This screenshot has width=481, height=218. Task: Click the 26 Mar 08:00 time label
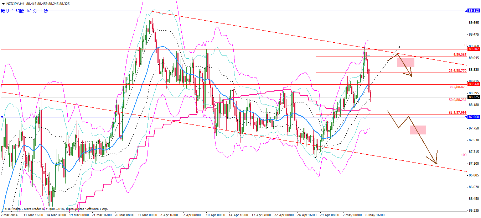(124, 215)
